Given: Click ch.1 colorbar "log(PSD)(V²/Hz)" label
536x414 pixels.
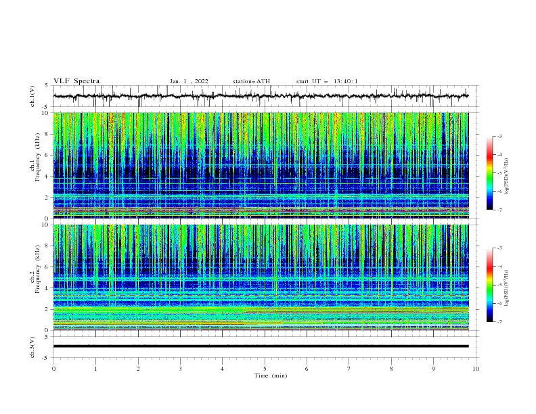Looking at the screenshot, I should [x=507, y=177].
